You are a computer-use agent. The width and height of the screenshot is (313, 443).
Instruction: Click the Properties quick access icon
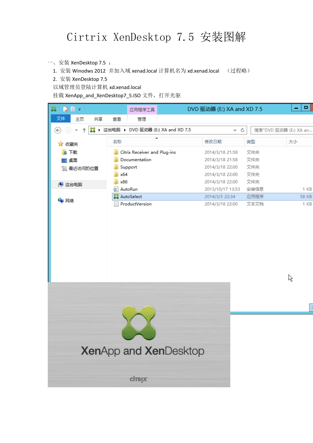click(65, 109)
